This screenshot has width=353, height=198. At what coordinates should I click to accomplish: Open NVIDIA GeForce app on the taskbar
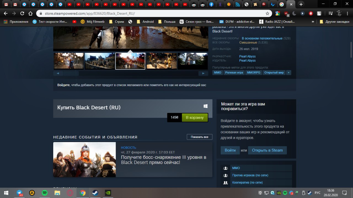(x=108, y=193)
